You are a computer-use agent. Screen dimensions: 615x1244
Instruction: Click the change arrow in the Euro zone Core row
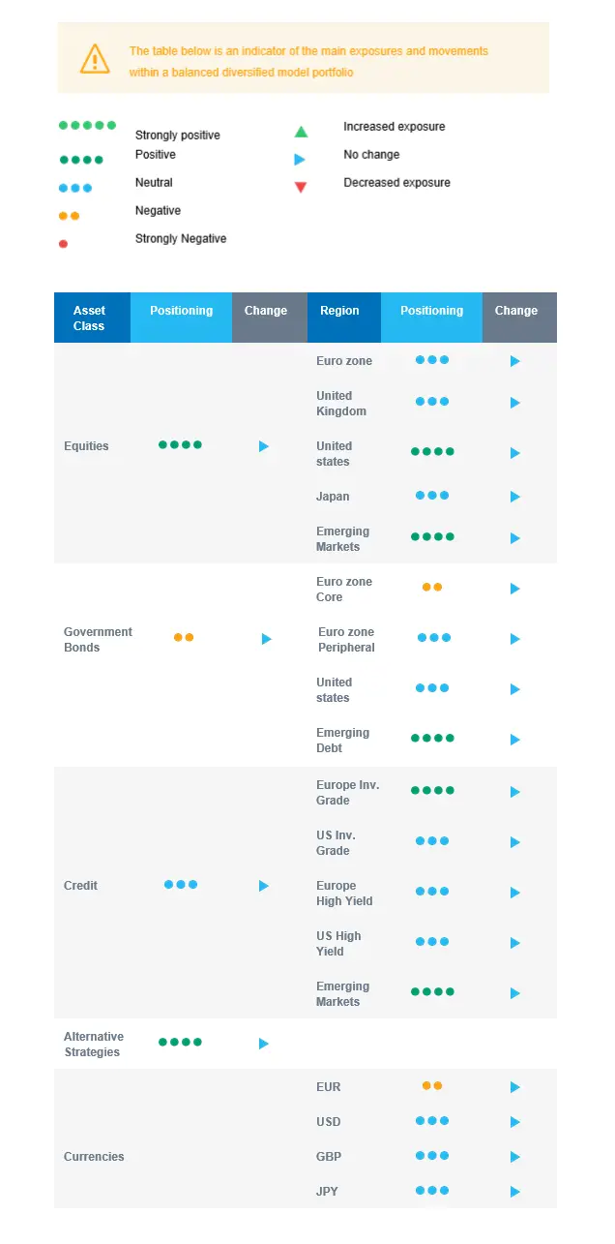(x=515, y=589)
